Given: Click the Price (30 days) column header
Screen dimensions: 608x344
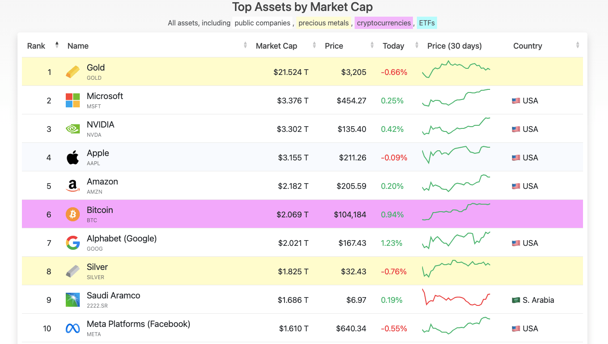Looking at the screenshot, I should click(455, 46).
